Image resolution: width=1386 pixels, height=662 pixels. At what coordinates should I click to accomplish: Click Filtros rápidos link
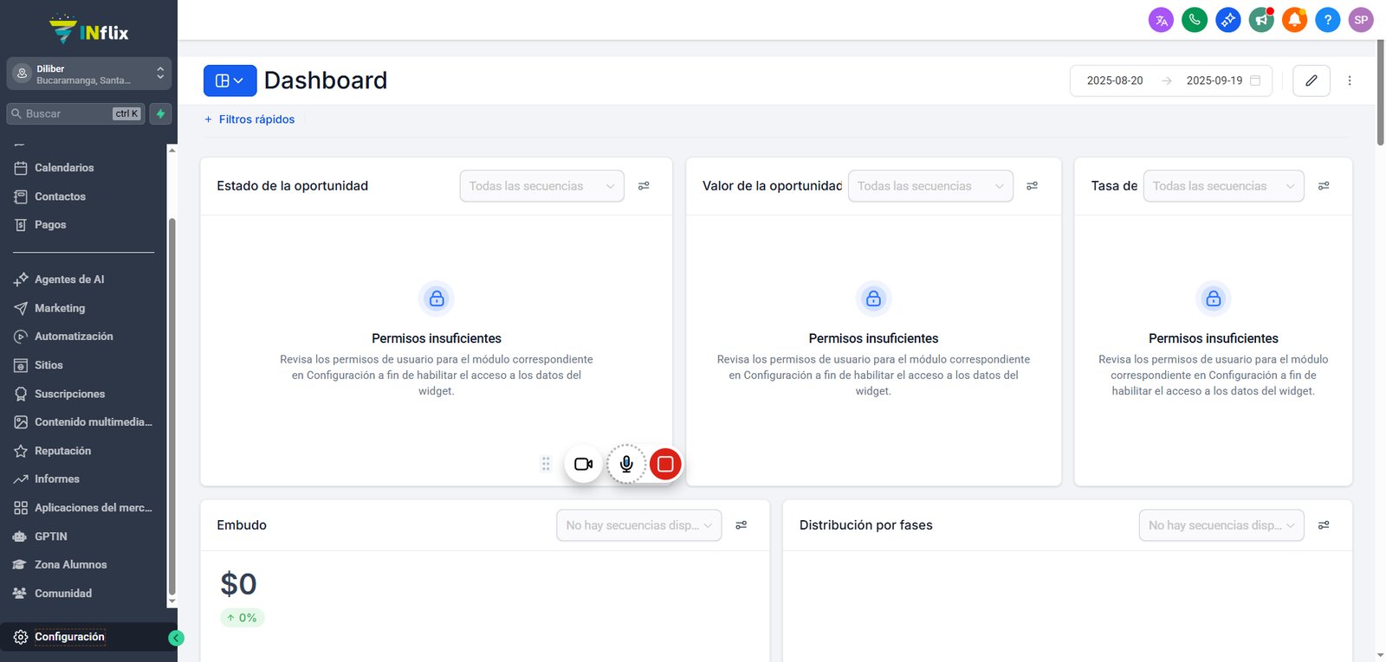click(x=249, y=119)
